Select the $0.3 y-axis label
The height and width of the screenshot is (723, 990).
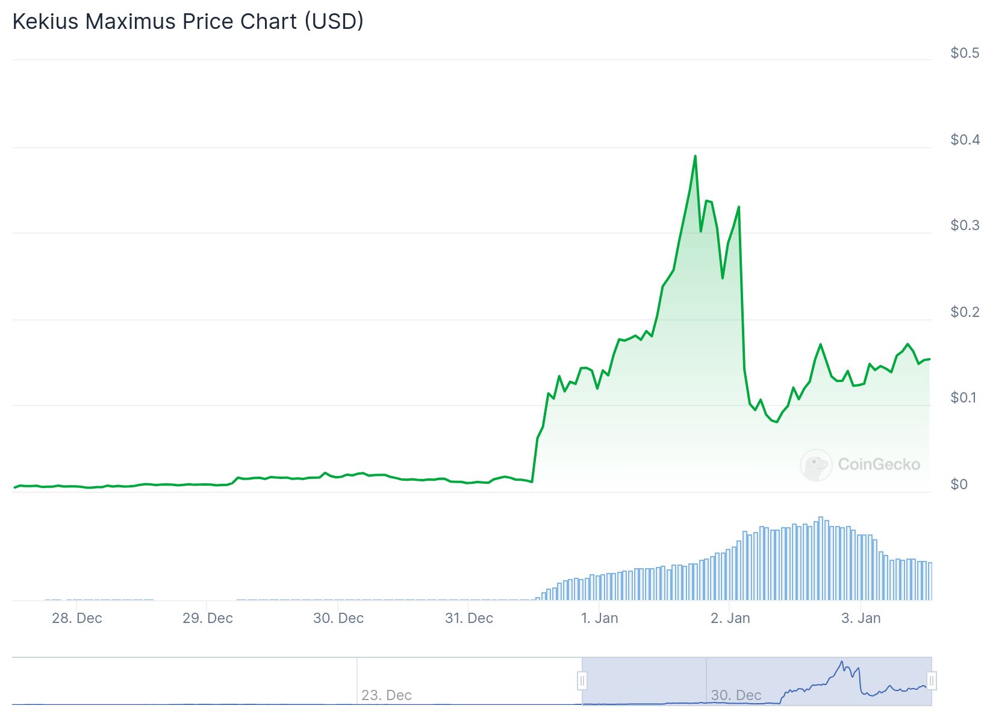coord(965,225)
